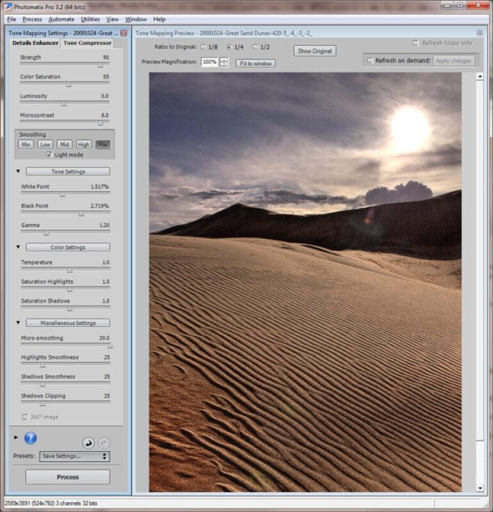Click the Photomatix Pro title bar icon
This screenshot has width=493, height=512.
tap(7, 7)
